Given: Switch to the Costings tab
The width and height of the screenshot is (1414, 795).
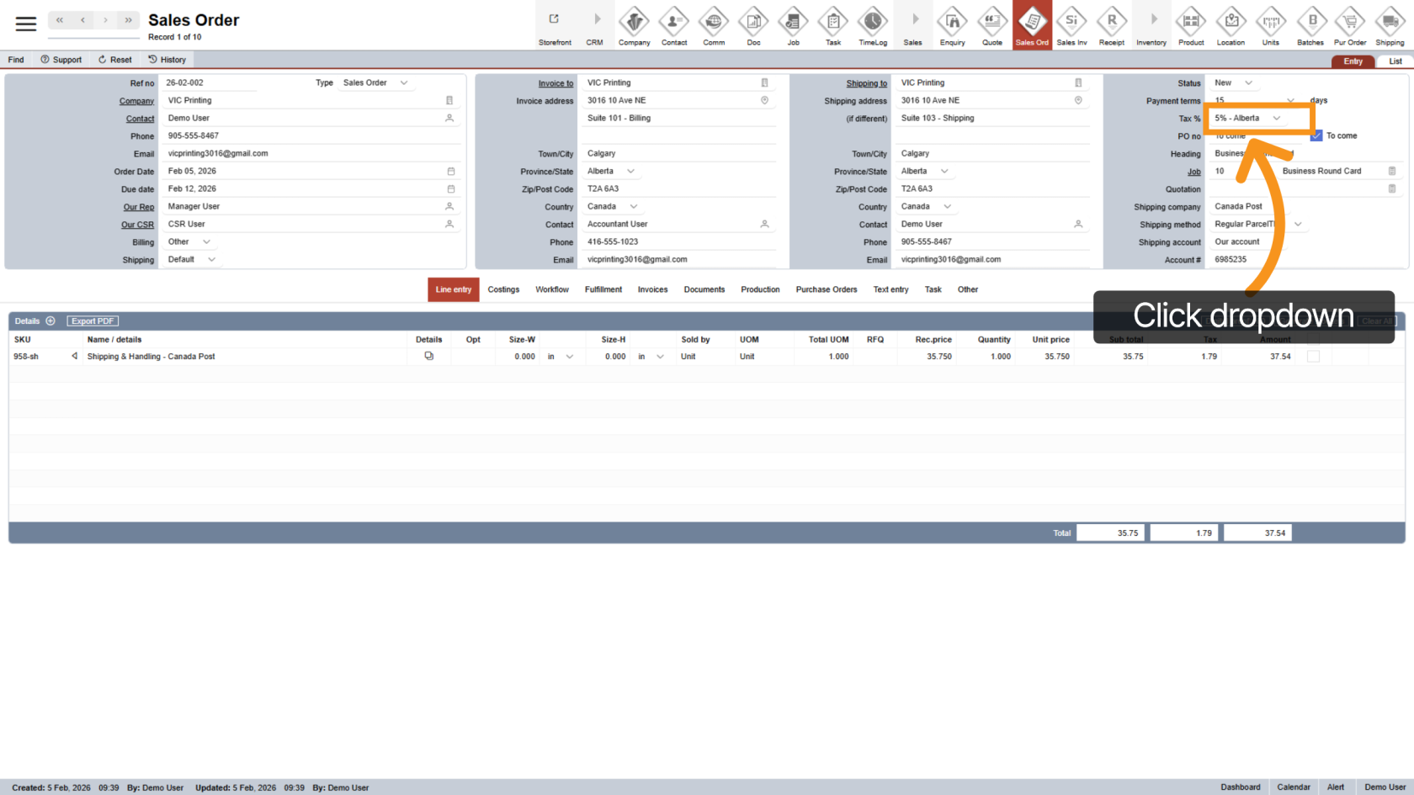Looking at the screenshot, I should (503, 289).
